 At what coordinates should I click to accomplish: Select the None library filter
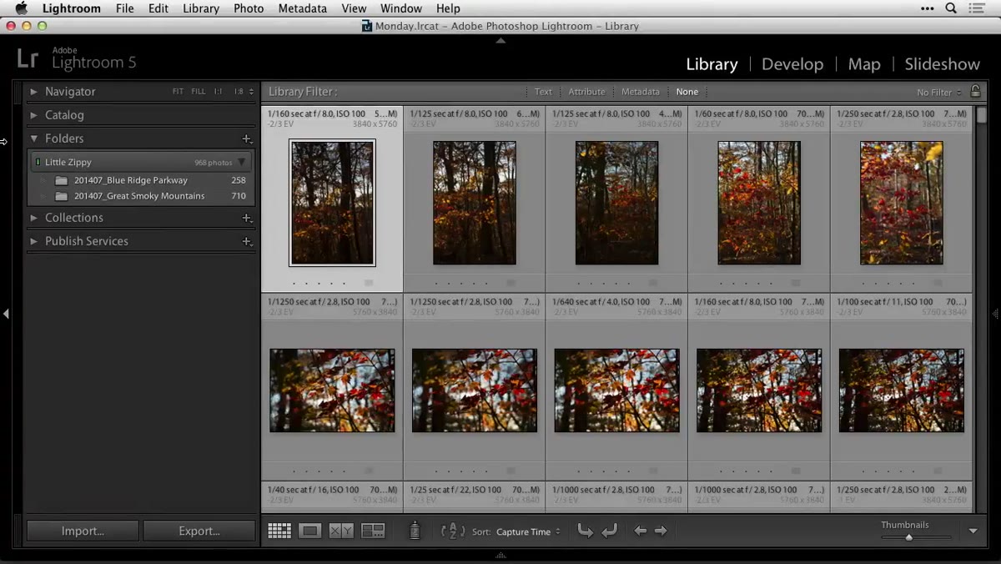click(x=687, y=92)
